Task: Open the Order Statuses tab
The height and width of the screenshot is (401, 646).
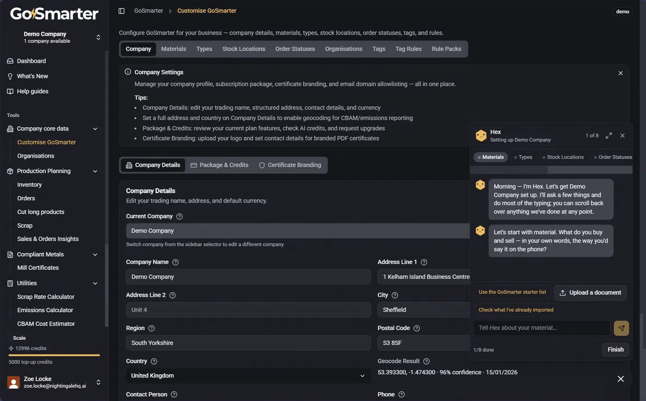Action: [295, 49]
